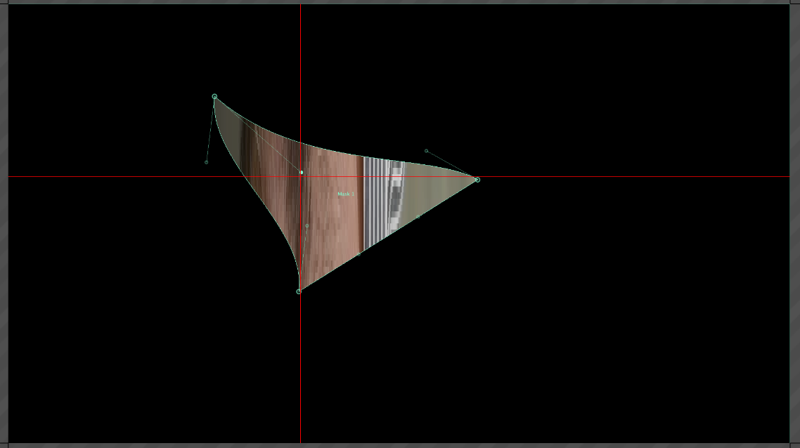800x448 pixels.
Task: Click the Bezier handle above the bottom vertex
Action: point(307,226)
